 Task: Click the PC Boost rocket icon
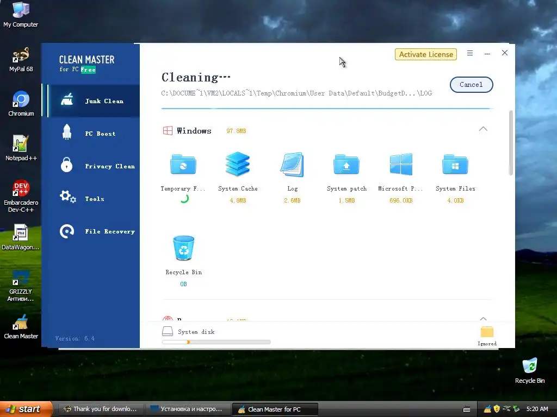point(67,132)
